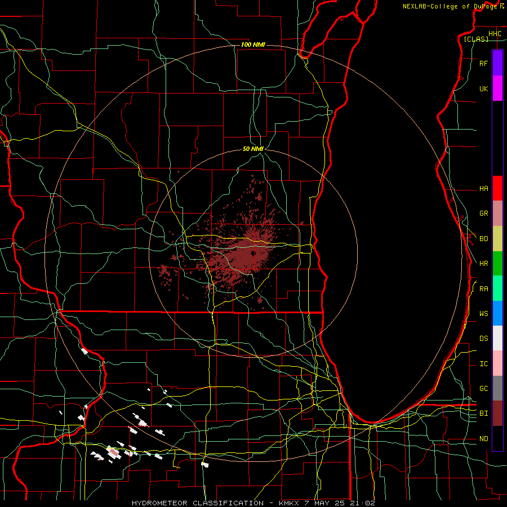Click the purple RF color swatch
The width and height of the screenshot is (507, 507).
497,63
